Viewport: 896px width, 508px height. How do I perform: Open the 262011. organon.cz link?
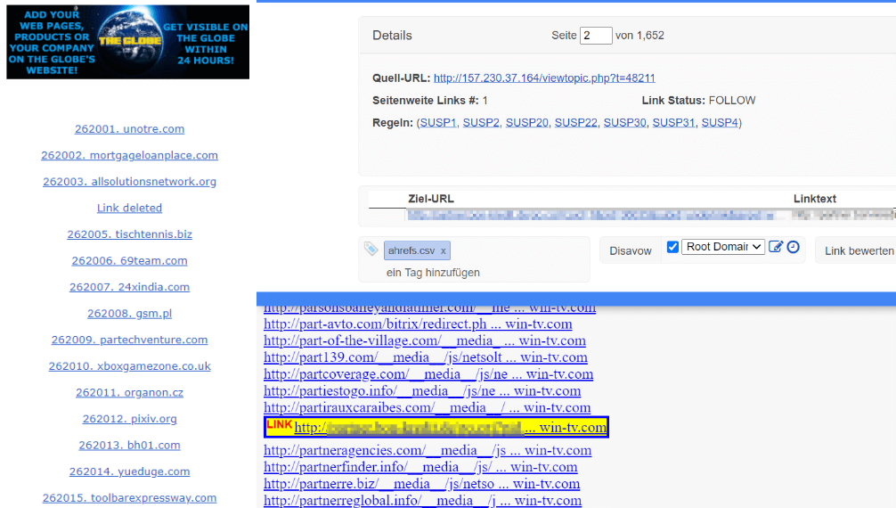coord(130,392)
